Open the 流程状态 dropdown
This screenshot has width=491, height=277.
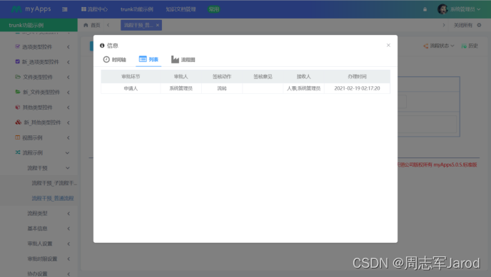click(439, 46)
